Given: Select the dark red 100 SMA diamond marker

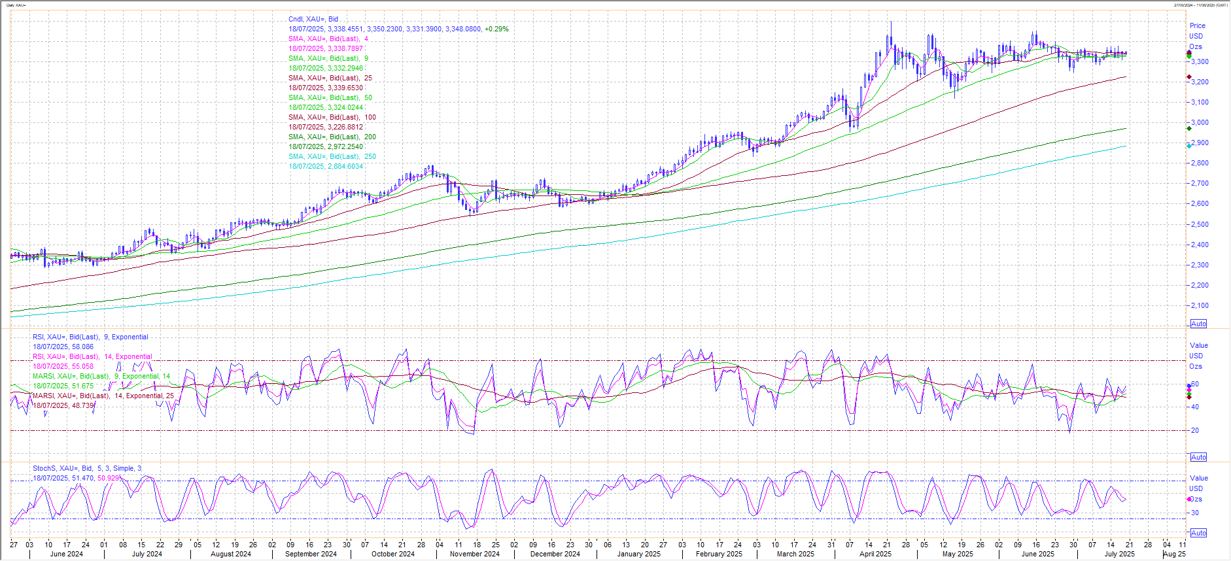Looking at the screenshot, I should 1189,77.
